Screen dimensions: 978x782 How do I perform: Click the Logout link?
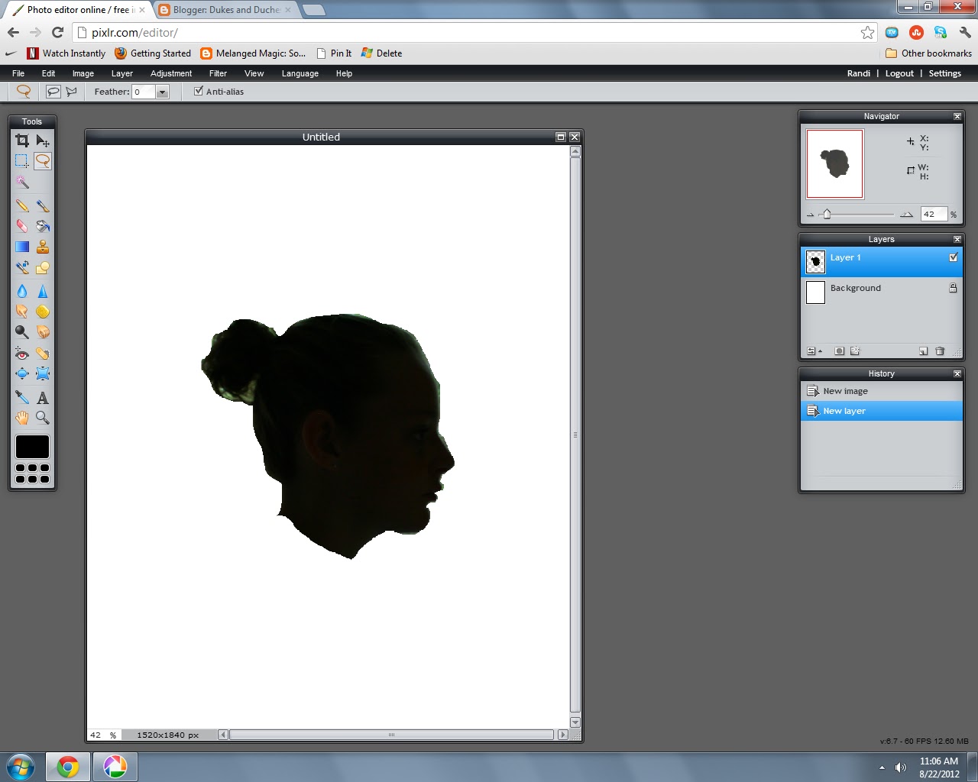[899, 73]
